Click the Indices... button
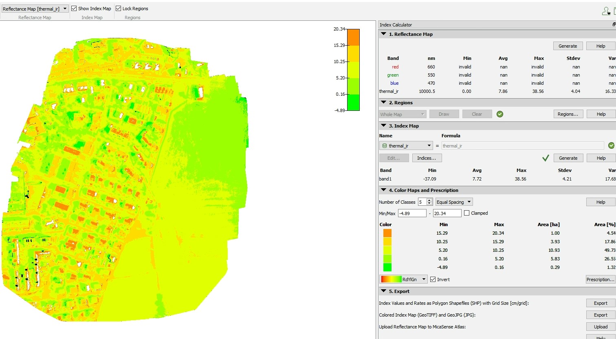The width and height of the screenshot is (616, 339). [427, 158]
